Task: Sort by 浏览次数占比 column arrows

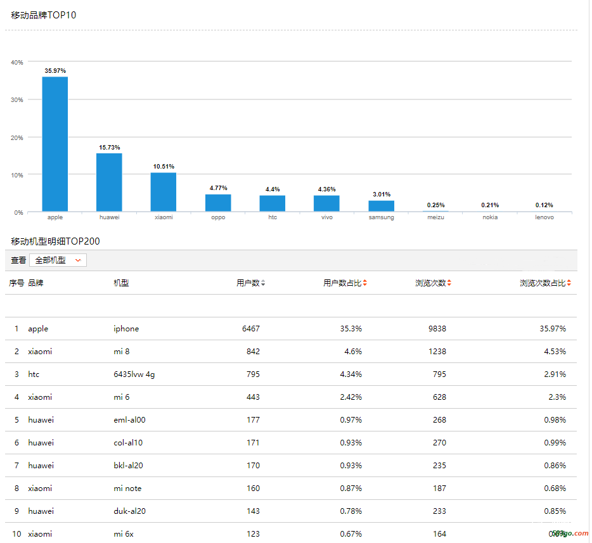Action: coord(569,283)
